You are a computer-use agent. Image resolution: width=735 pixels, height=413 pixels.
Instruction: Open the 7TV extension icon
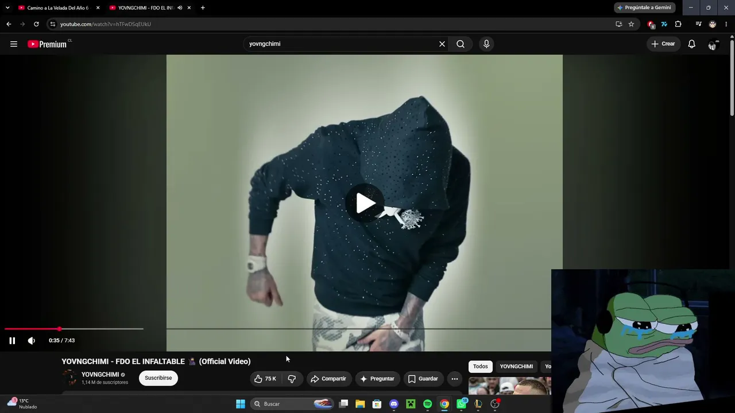tap(664, 24)
